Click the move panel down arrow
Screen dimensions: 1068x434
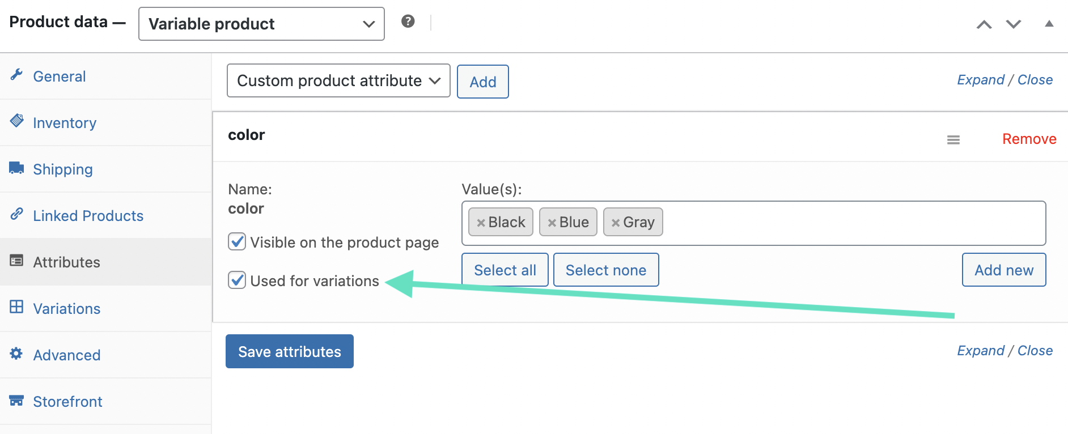1014,24
